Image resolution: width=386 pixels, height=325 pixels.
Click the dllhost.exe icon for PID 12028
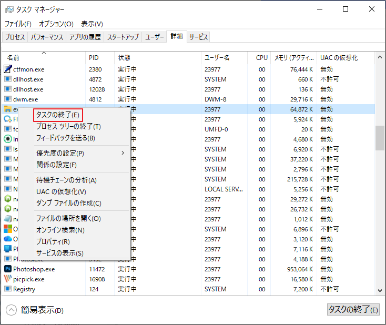pos(8,89)
